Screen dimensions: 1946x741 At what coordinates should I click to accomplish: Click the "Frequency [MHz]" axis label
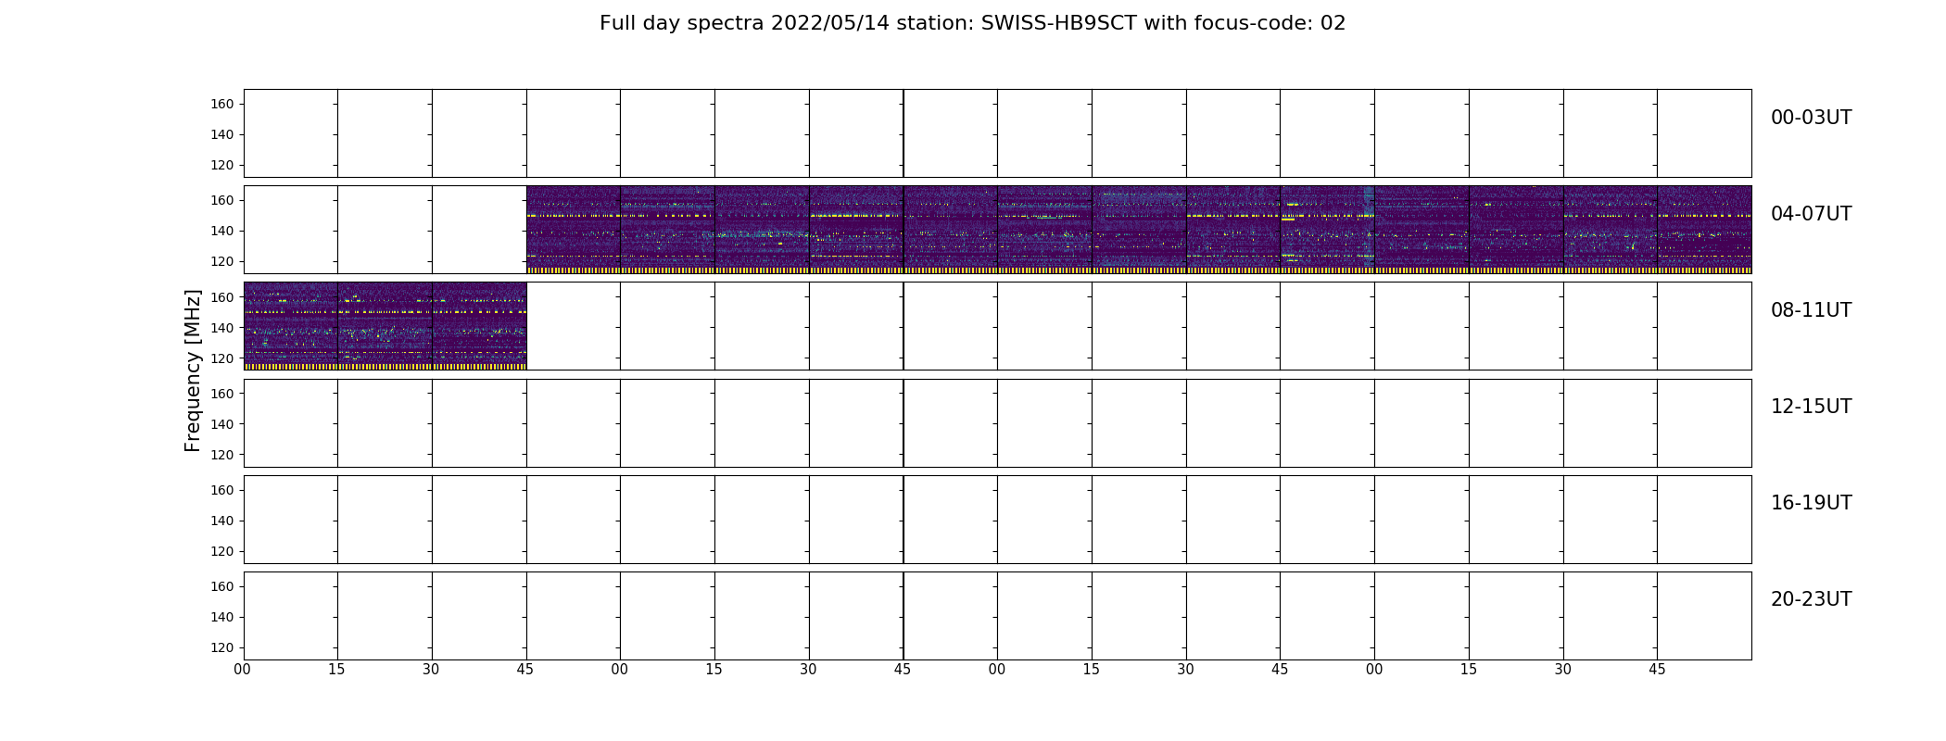(x=193, y=370)
